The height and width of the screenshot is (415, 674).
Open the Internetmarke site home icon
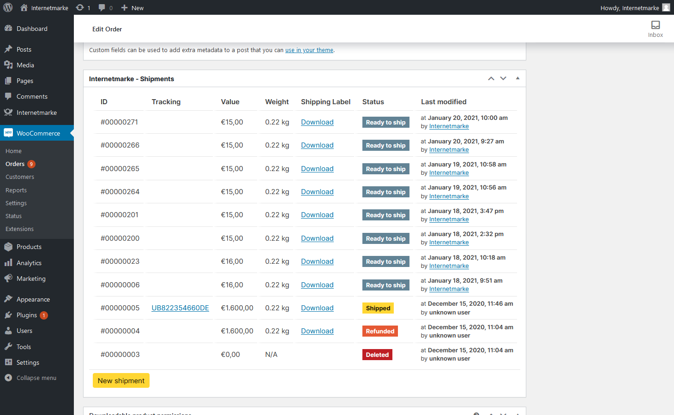point(24,7)
